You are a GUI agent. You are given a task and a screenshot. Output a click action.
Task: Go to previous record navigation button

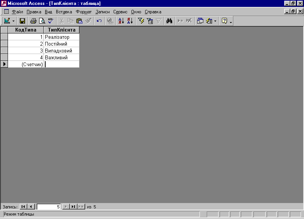tap(31, 206)
